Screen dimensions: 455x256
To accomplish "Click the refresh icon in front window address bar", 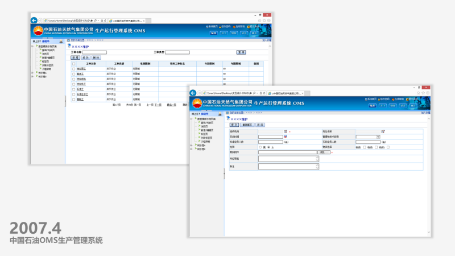I will tap(264, 93).
